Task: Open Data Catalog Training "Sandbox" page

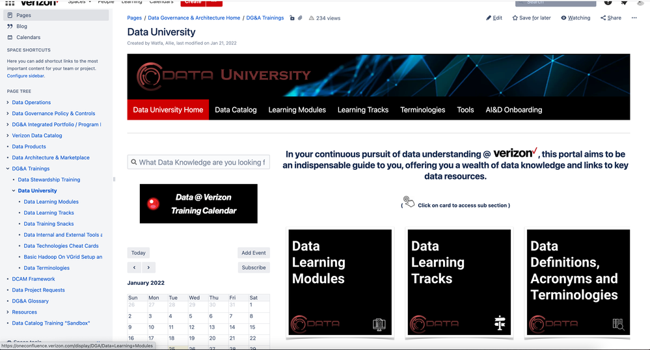Action: tap(51, 323)
